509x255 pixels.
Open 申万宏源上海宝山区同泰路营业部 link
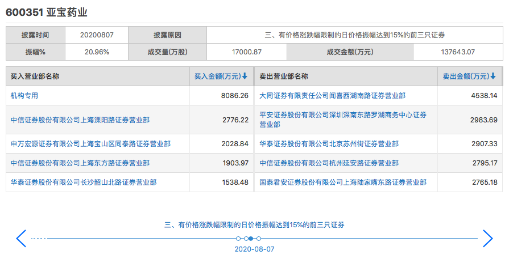click(90, 144)
